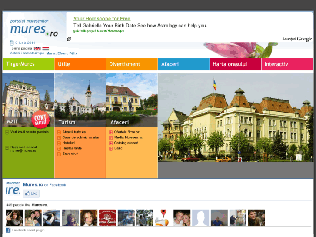Open the Divertisment menu tab
This screenshot has height=237, width=316.
coord(132,64)
